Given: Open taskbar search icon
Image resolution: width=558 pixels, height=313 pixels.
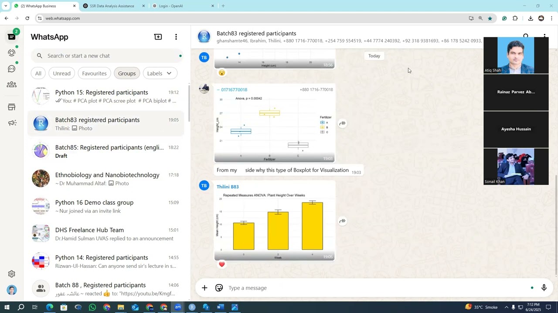Looking at the screenshot, I should tap(21, 307).
